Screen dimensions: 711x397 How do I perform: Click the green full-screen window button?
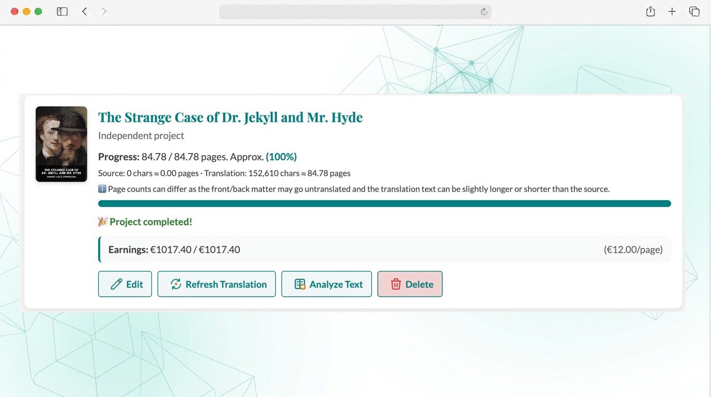pyautogui.click(x=38, y=11)
